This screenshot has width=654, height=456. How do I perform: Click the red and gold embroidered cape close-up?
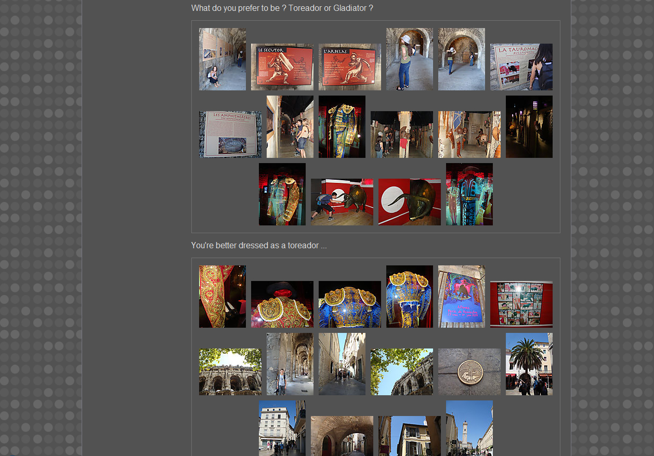[222, 297]
